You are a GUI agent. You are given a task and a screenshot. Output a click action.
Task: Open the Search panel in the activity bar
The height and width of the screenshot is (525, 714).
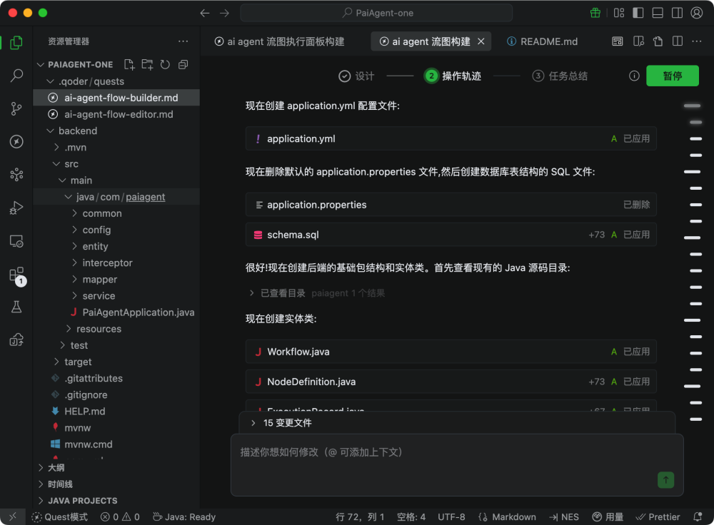pos(16,75)
